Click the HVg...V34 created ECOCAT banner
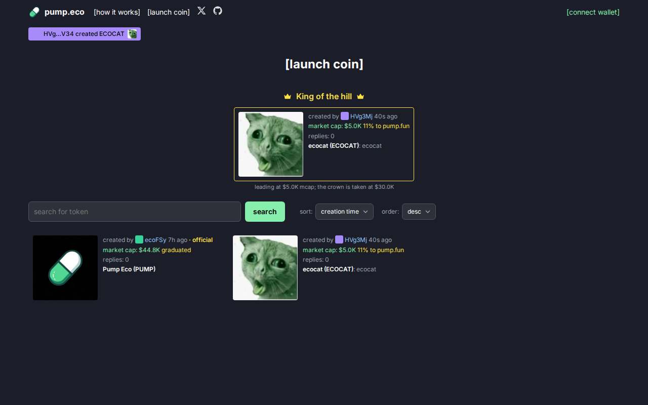Viewport: 648px width, 405px height. coord(85,34)
